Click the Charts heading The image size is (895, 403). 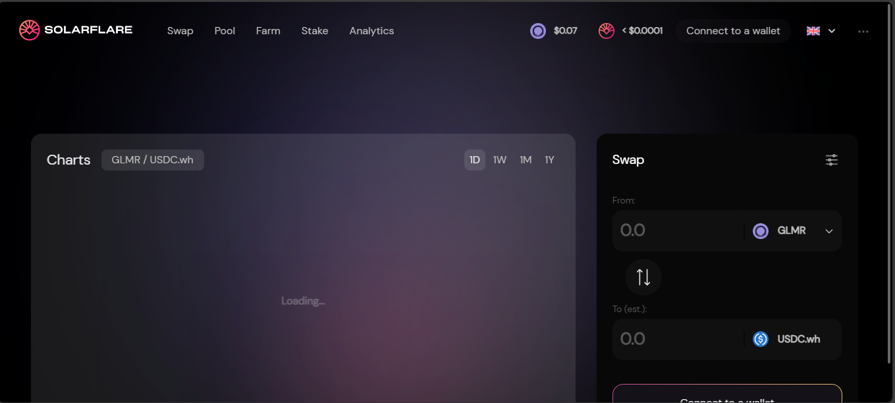pos(68,160)
